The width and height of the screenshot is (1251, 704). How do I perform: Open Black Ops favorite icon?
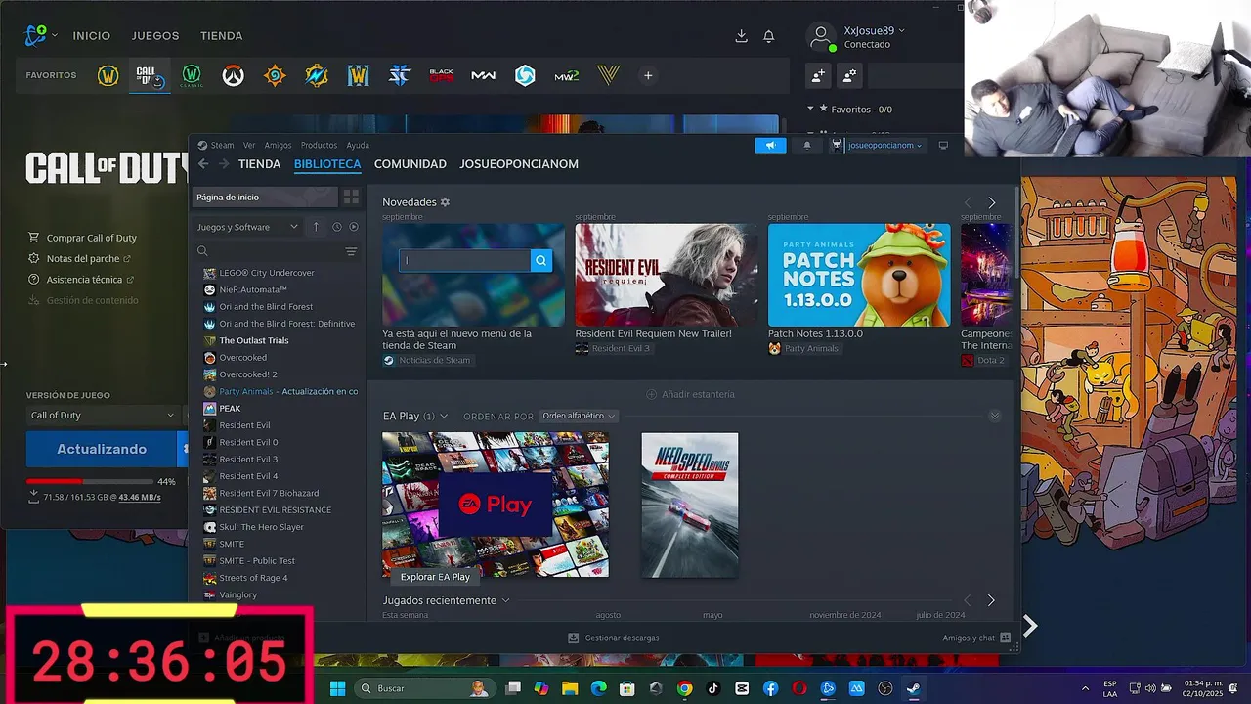tap(441, 75)
